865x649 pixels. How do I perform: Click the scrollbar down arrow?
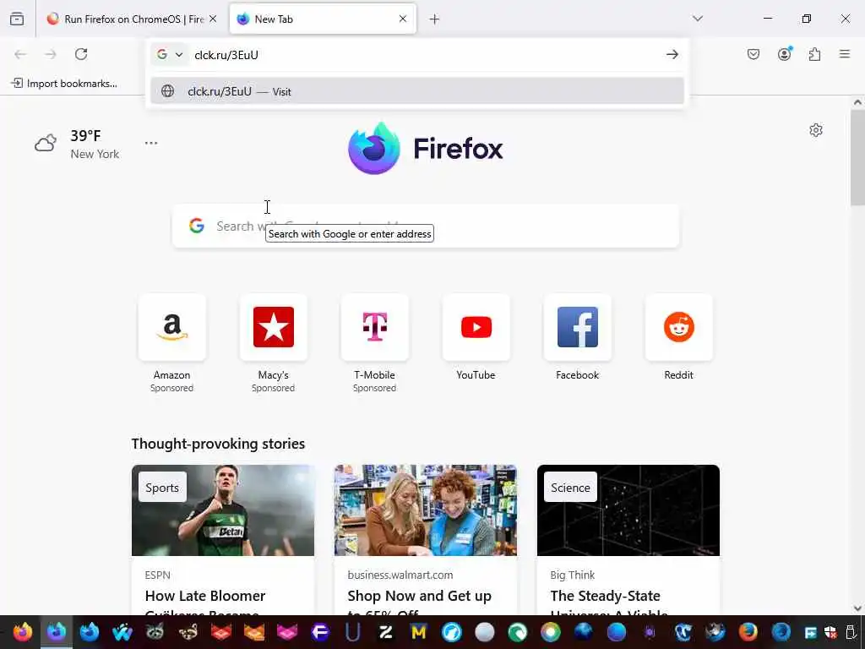point(858,608)
